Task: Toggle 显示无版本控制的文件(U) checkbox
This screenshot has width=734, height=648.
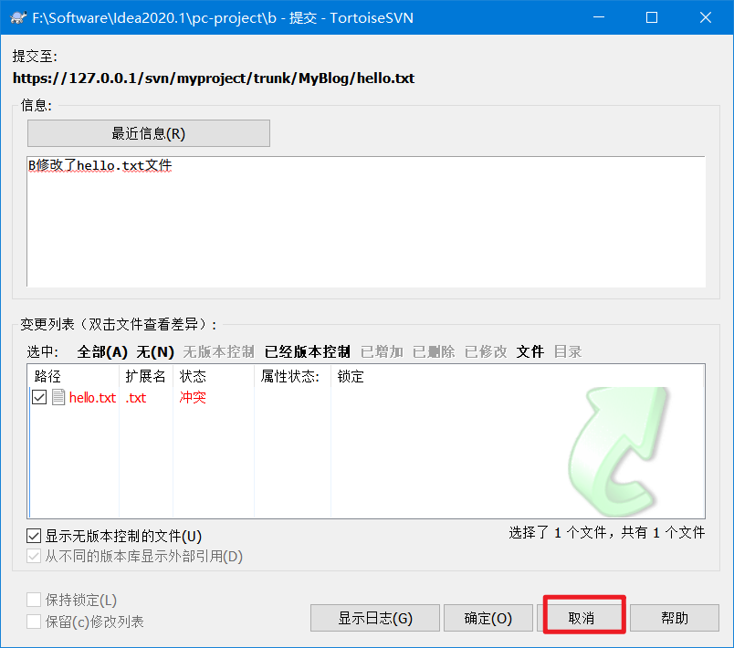Action: 34,536
